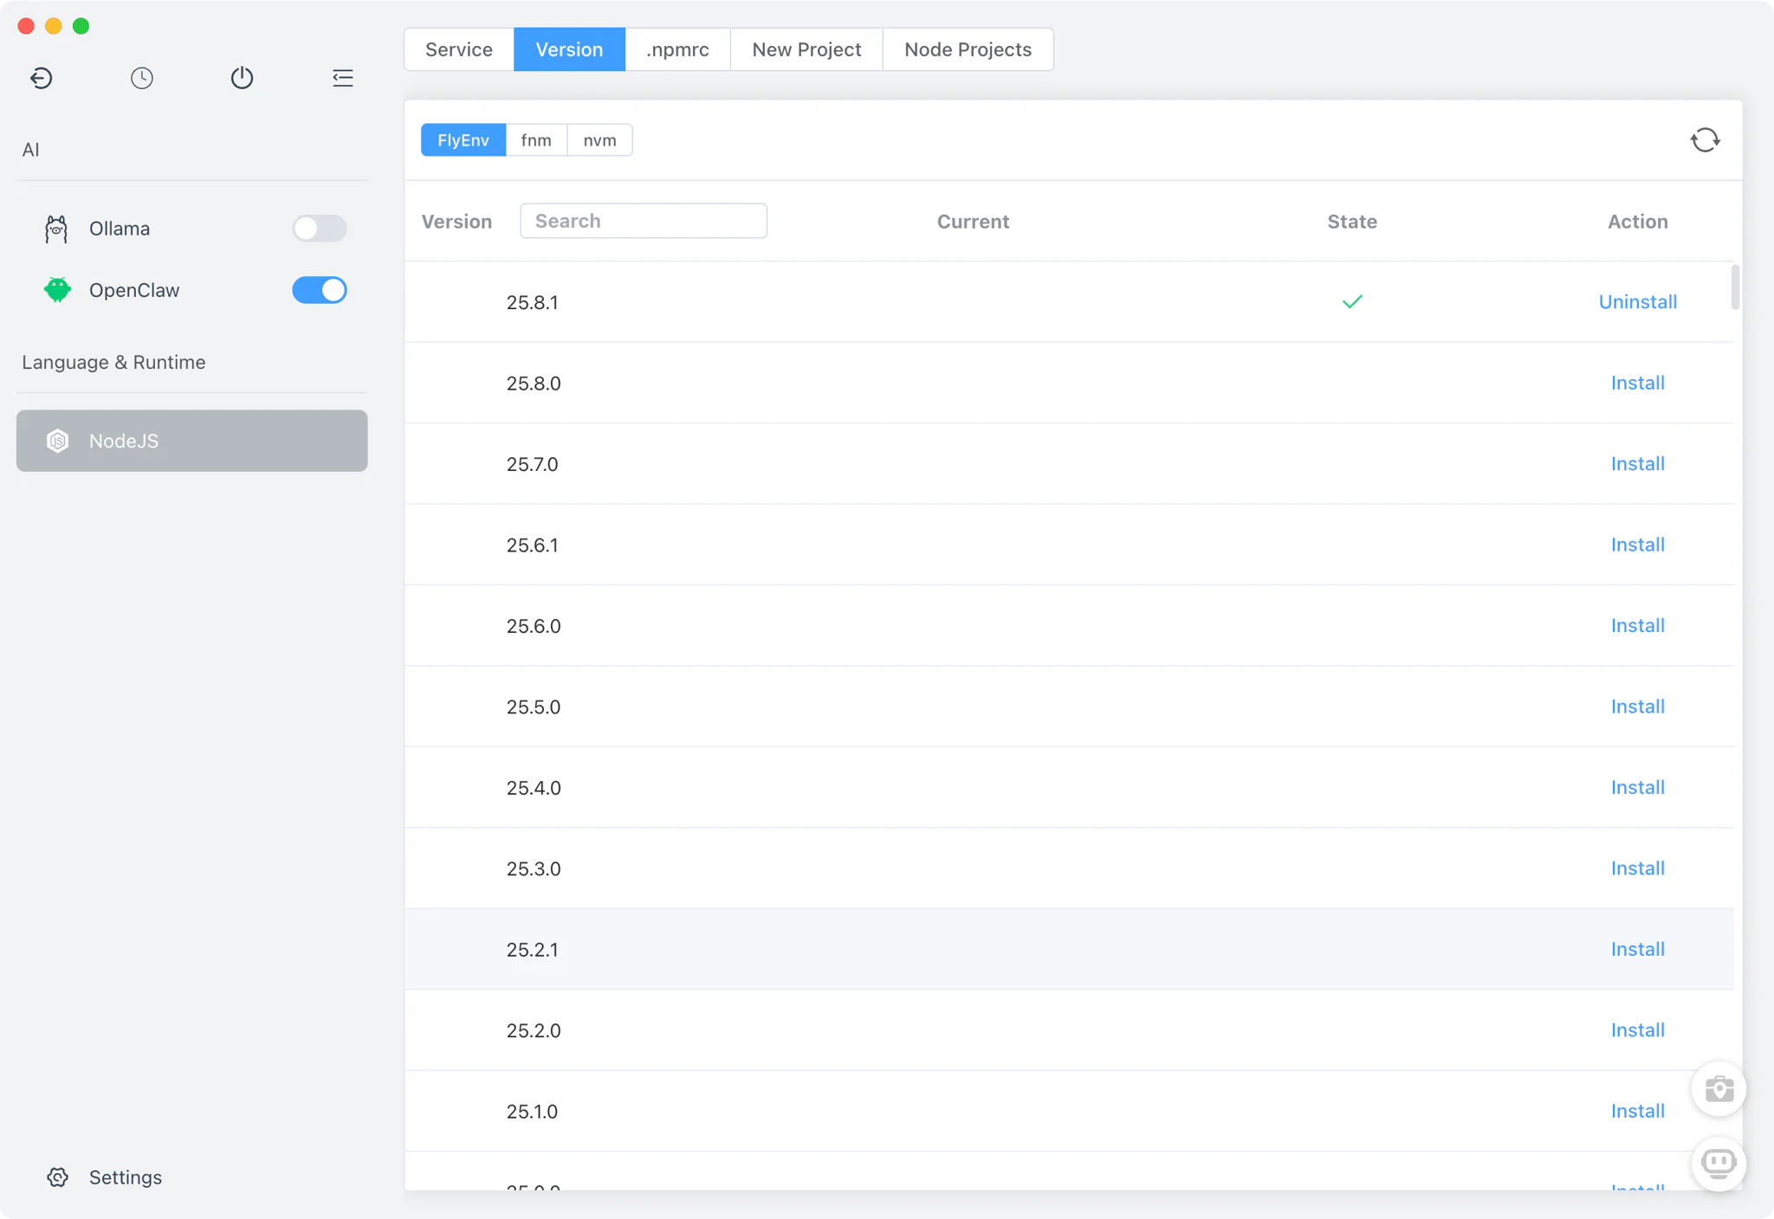Click the back arrow icon in sidebar
This screenshot has height=1219, width=1774.
(41, 78)
